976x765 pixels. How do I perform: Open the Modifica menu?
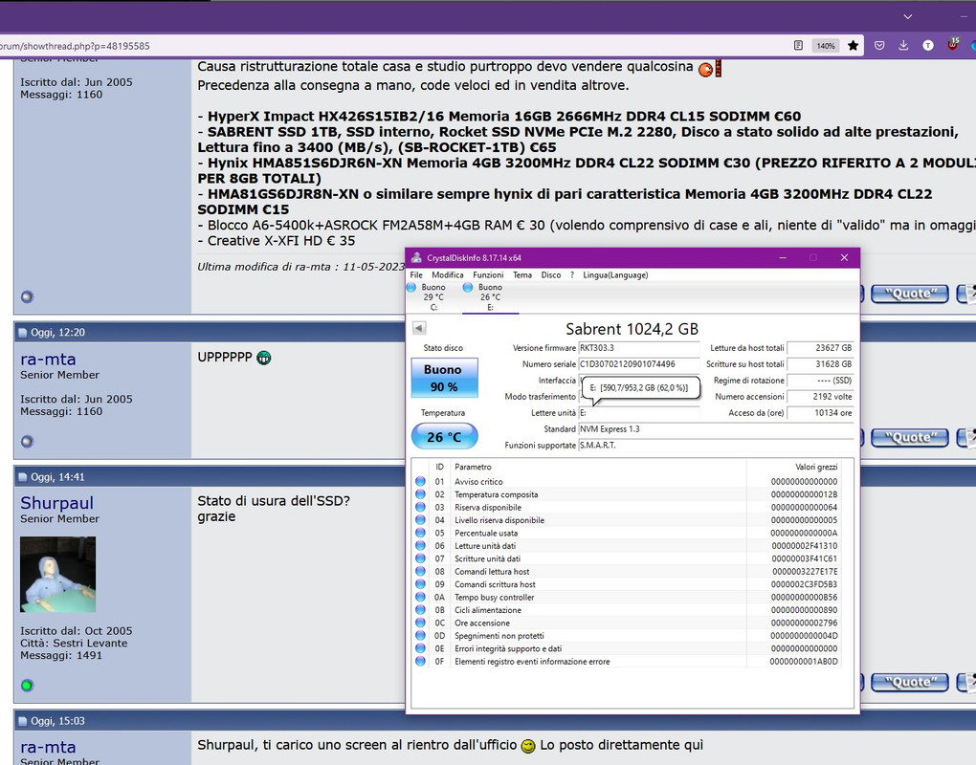(x=448, y=274)
